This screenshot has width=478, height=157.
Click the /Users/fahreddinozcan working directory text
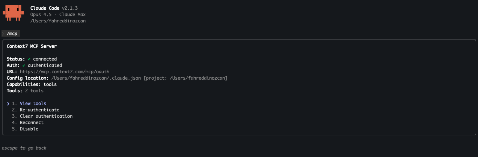[x=58, y=21]
